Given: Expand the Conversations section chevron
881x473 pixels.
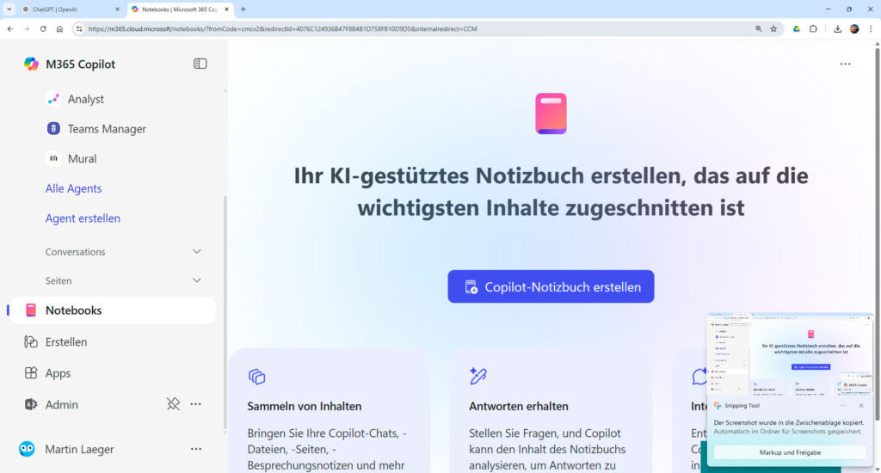Looking at the screenshot, I should pos(197,252).
